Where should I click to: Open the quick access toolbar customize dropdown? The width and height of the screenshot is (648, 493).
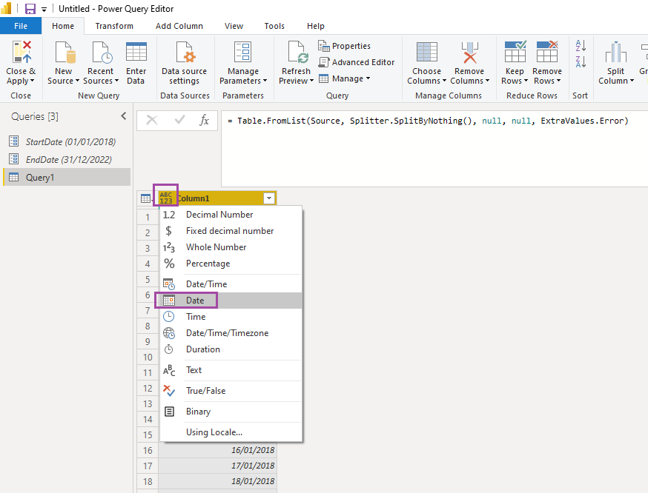tap(44, 9)
